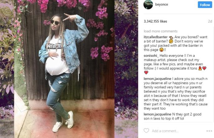214x138 pixels.
Task: Click the main post photo
Action: point(64,69)
